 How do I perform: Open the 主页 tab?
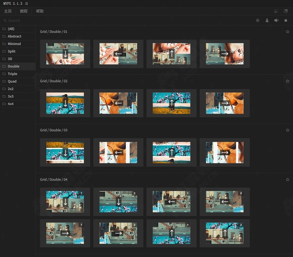8,11
